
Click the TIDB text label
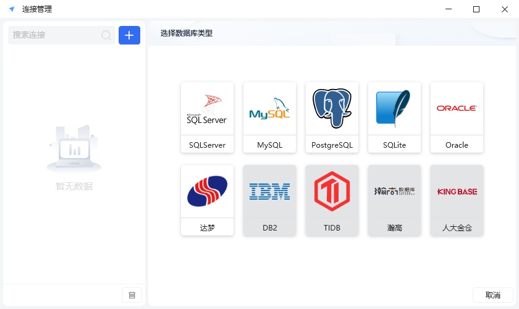point(332,228)
